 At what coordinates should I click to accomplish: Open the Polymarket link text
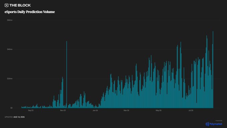point(216,124)
